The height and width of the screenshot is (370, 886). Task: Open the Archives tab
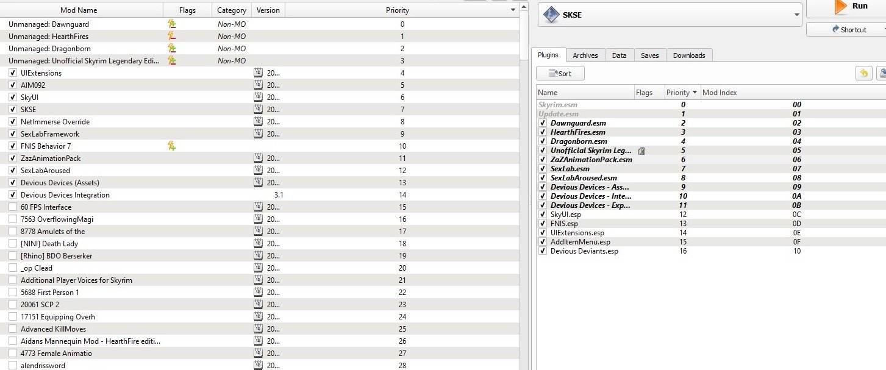coord(585,55)
